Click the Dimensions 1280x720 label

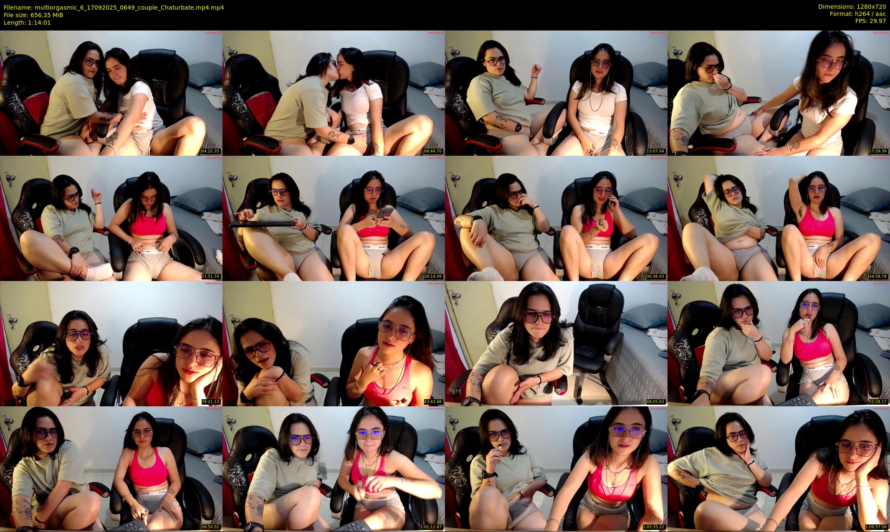pyautogui.click(x=852, y=7)
